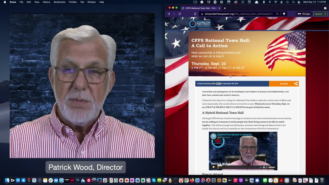Open Skype from the Dock

154,180
